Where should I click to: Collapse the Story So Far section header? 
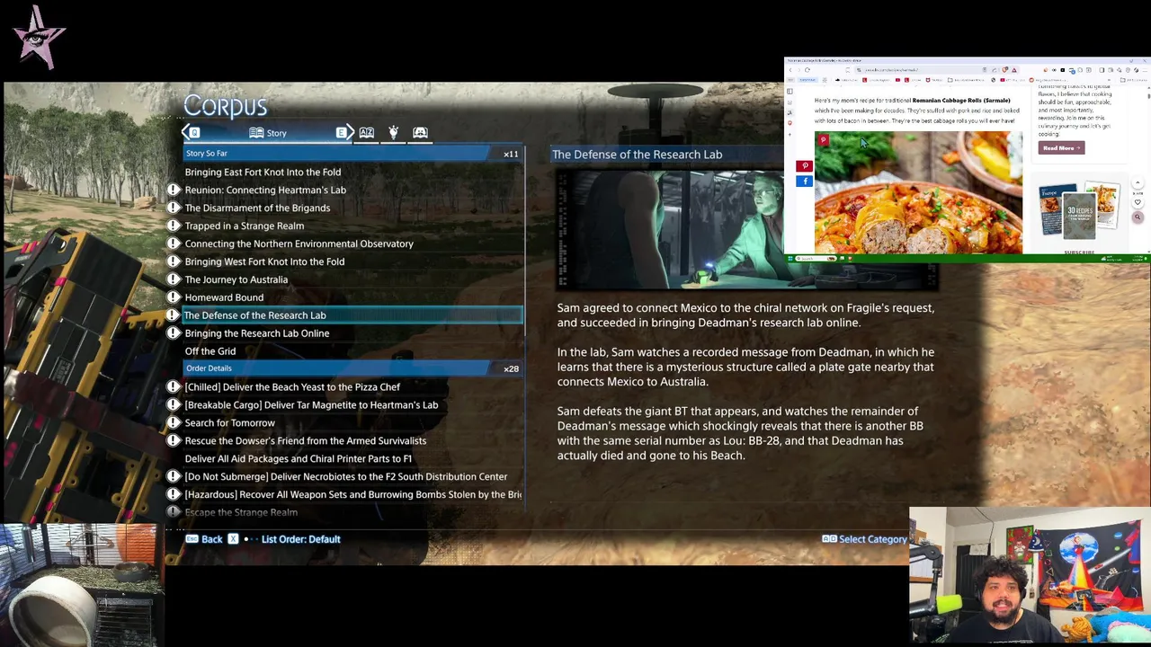pyautogui.click(x=352, y=154)
